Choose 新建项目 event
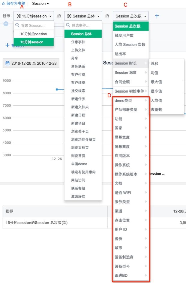The width and height of the screenshot is (186, 283). (x=83, y=123)
